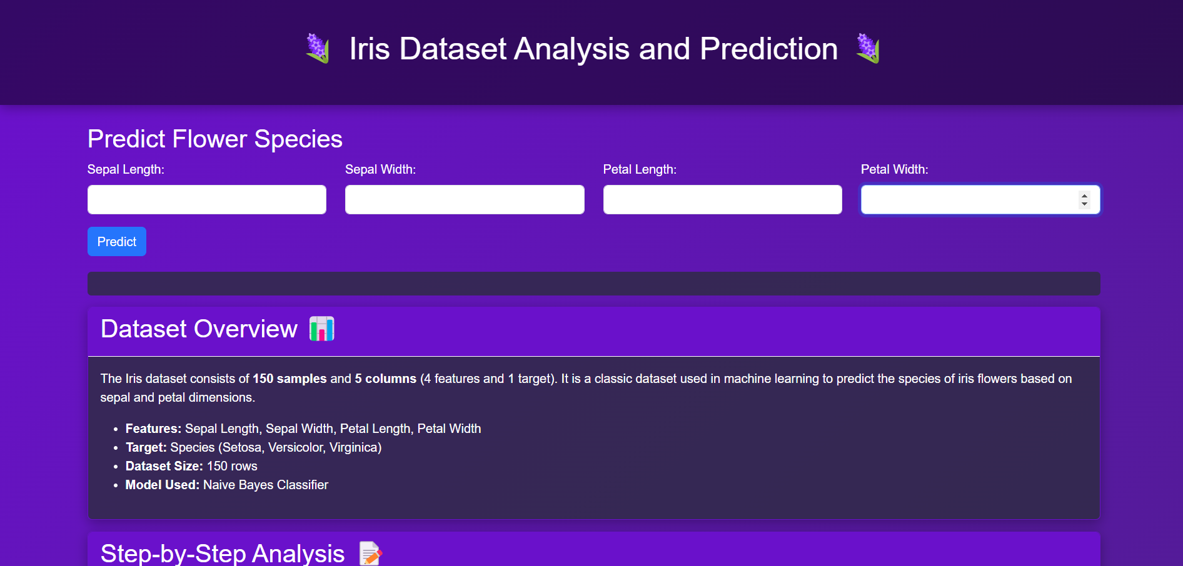Image resolution: width=1183 pixels, height=566 pixels.
Task: Click the Petal Width label
Action: click(x=895, y=169)
